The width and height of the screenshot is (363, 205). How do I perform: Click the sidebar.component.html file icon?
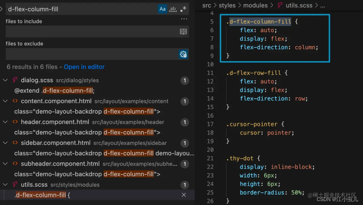click(x=15, y=143)
